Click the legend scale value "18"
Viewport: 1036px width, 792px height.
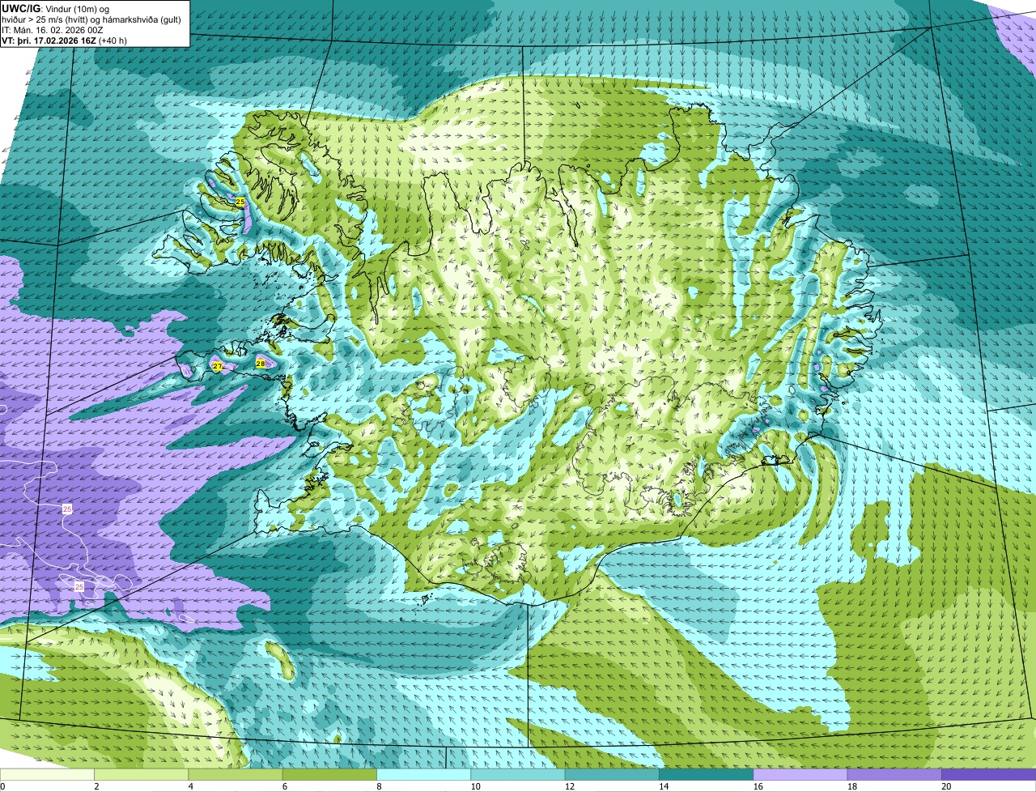[x=851, y=786]
